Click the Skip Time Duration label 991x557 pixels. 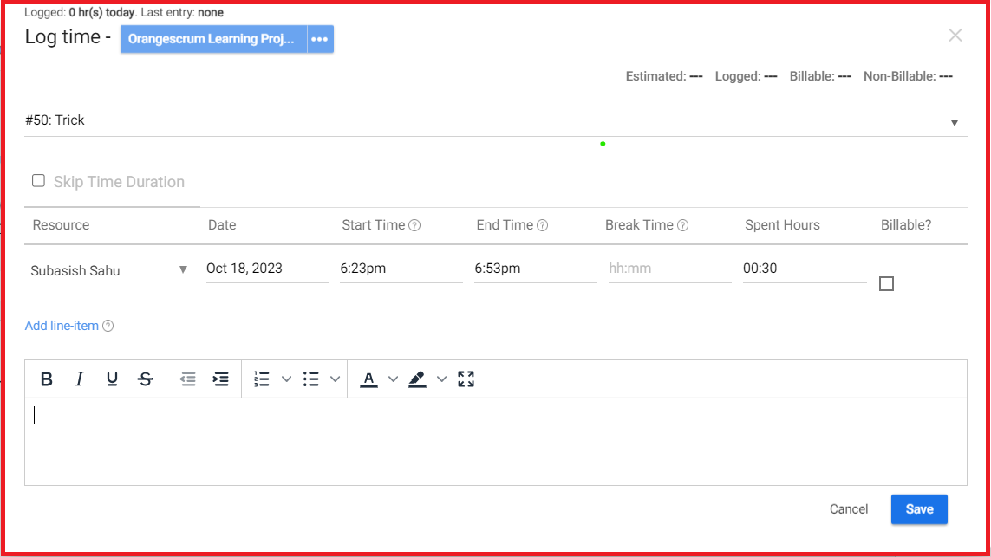pos(119,182)
